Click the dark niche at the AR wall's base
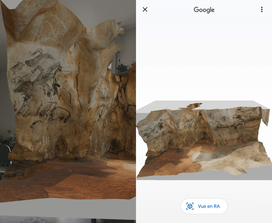The height and width of the screenshot is (223, 272). click(x=114, y=146)
